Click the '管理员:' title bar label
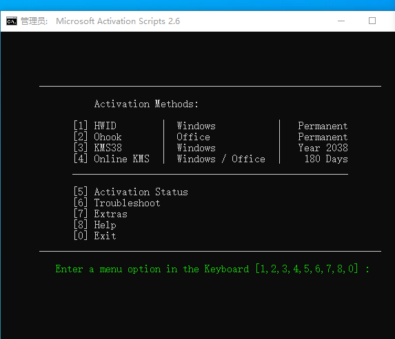Screen dimensions: 395x339 (x=34, y=21)
